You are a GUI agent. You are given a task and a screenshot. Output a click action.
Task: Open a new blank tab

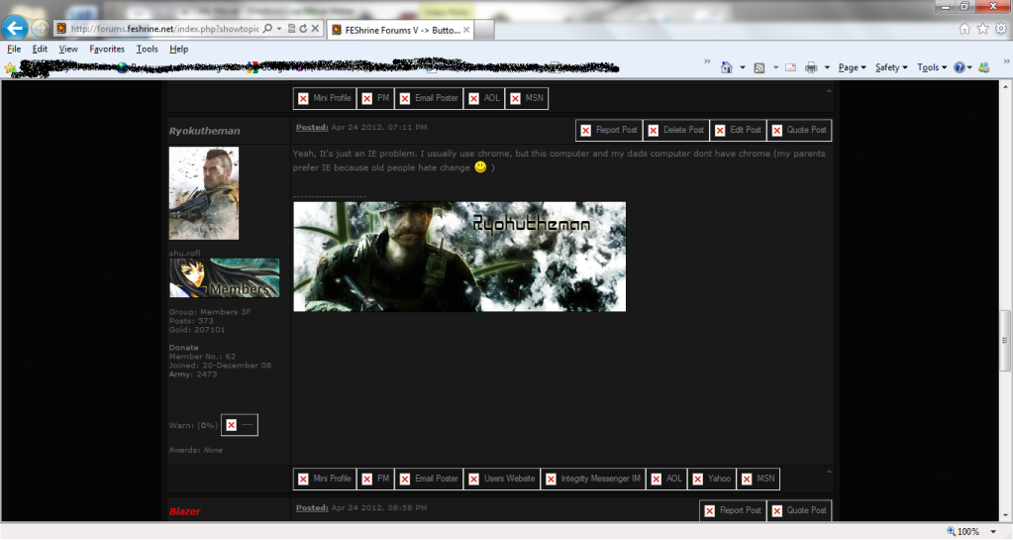click(x=484, y=30)
